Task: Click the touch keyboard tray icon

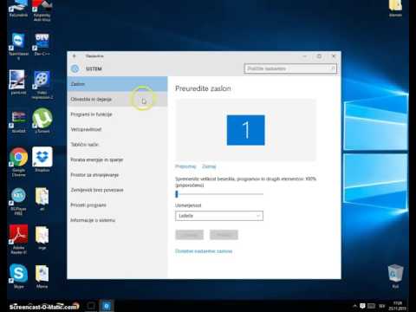Action: tap(372, 306)
